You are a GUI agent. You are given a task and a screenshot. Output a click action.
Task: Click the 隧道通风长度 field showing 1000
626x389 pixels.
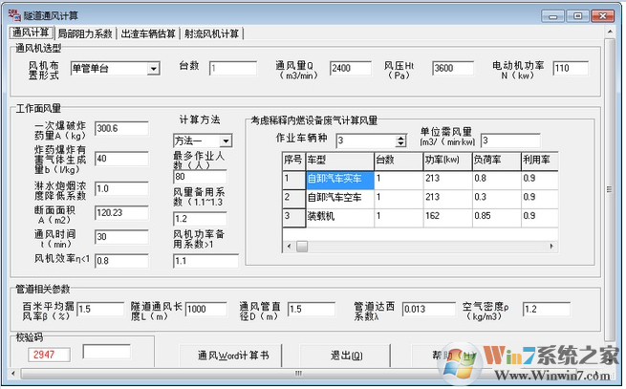pyautogui.click(x=206, y=309)
